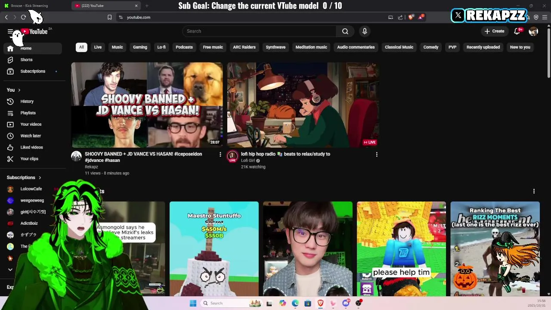Select the ARC Raiders filter chip

click(x=244, y=47)
